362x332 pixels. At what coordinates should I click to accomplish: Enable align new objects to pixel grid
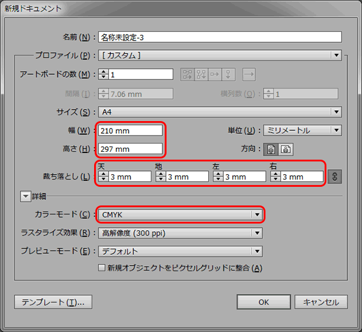101,268
